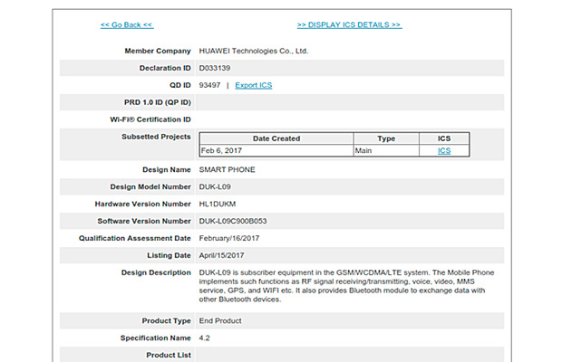The image size is (562, 362).
Task: Click the 'Listing Date' label
Action: point(169,255)
